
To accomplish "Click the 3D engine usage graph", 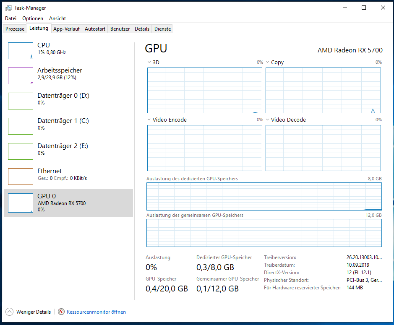I will (x=204, y=91).
